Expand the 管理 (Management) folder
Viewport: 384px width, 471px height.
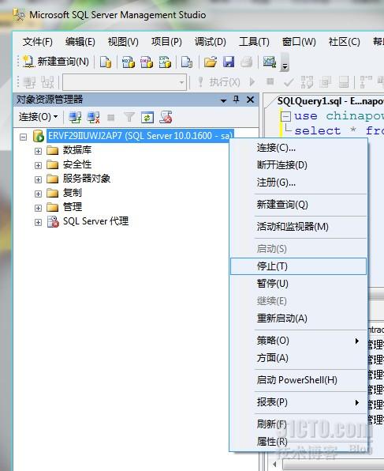coord(38,208)
